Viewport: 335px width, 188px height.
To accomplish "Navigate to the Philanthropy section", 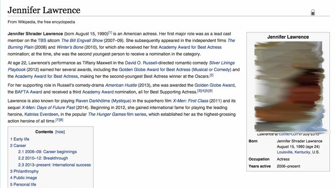I will coord(24,171).
